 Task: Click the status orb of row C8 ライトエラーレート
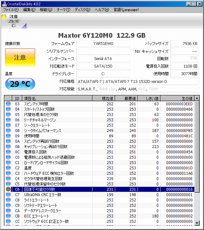pos(8,200)
